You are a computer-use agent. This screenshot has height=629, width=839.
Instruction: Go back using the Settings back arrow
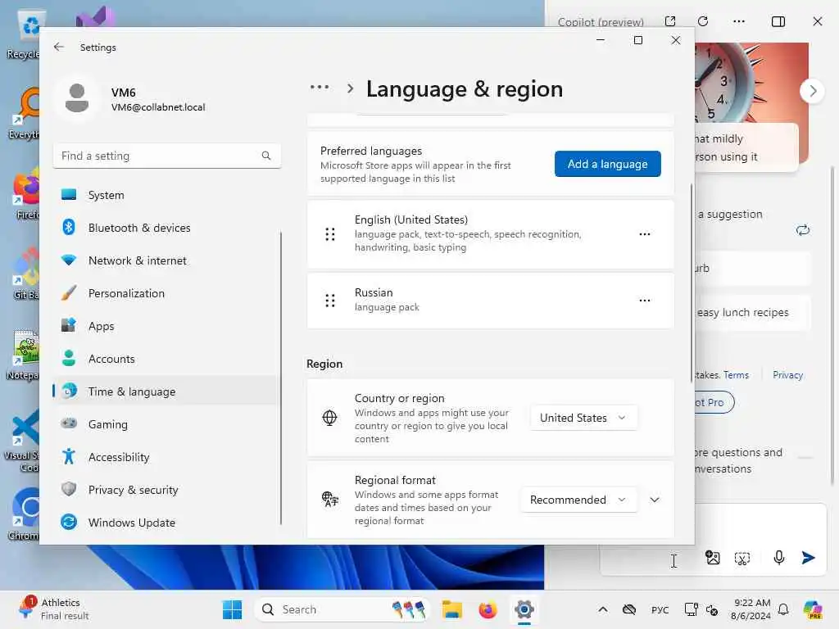click(x=59, y=47)
